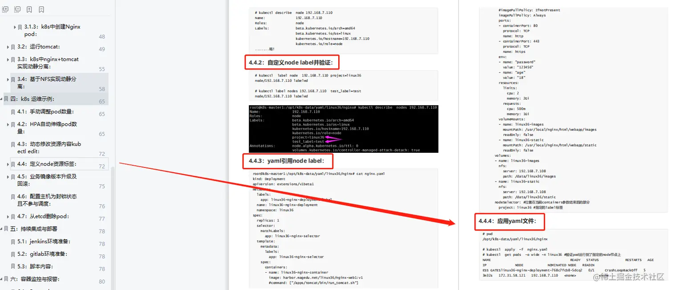The image size is (673, 290).
Task: Click the collapse all bookmarks icon
Action: point(17,9)
